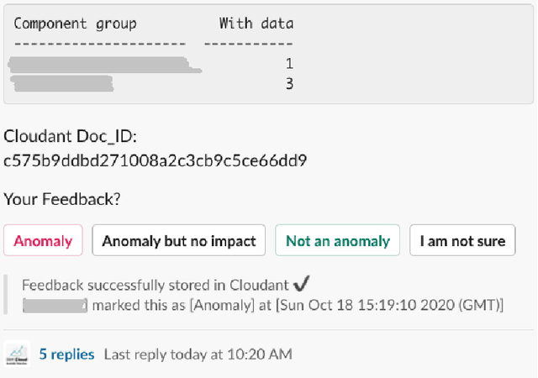Viewport: 538px width, 378px height.
Task: Click the 'Last reply today at 10:20 AM' text
Action: (x=198, y=354)
